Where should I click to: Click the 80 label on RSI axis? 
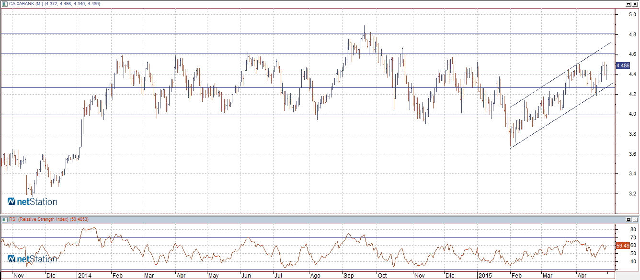tap(621, 230)
